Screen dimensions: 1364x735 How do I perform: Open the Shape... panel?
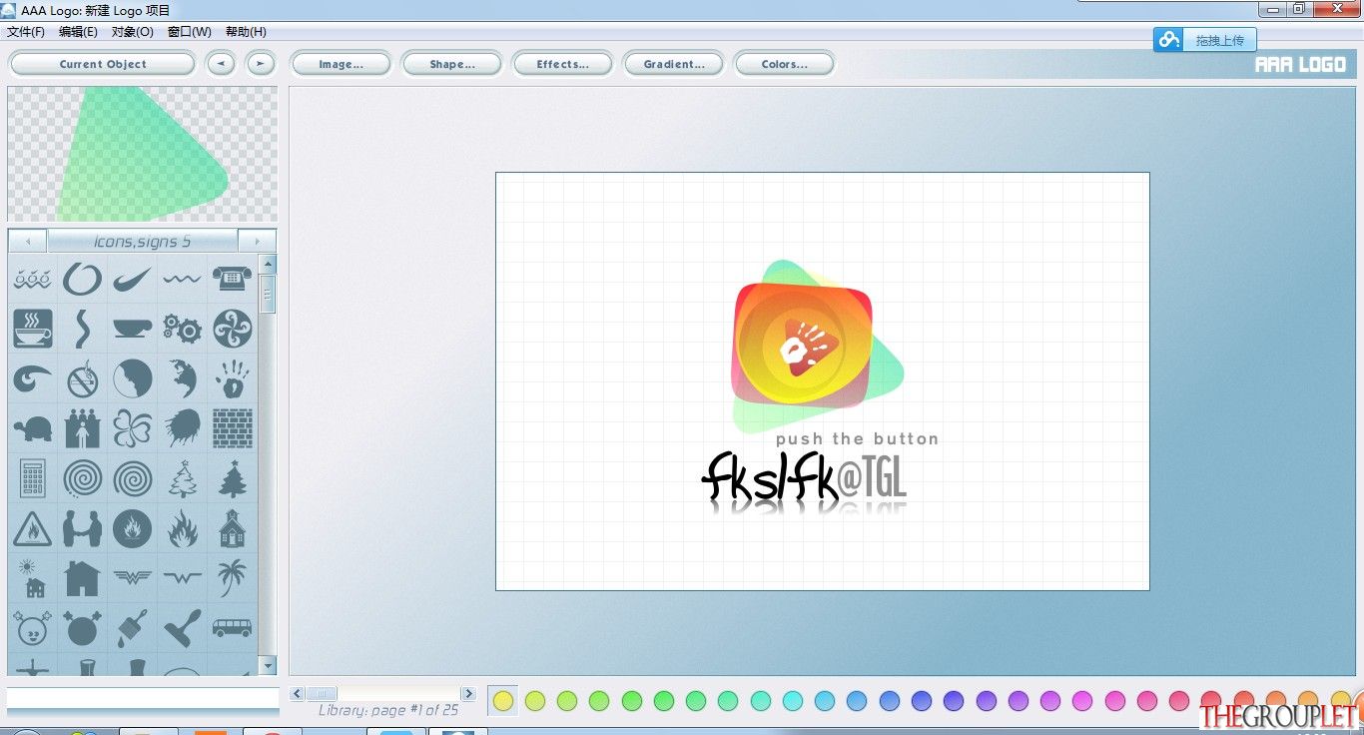click(x=451, y=64)
